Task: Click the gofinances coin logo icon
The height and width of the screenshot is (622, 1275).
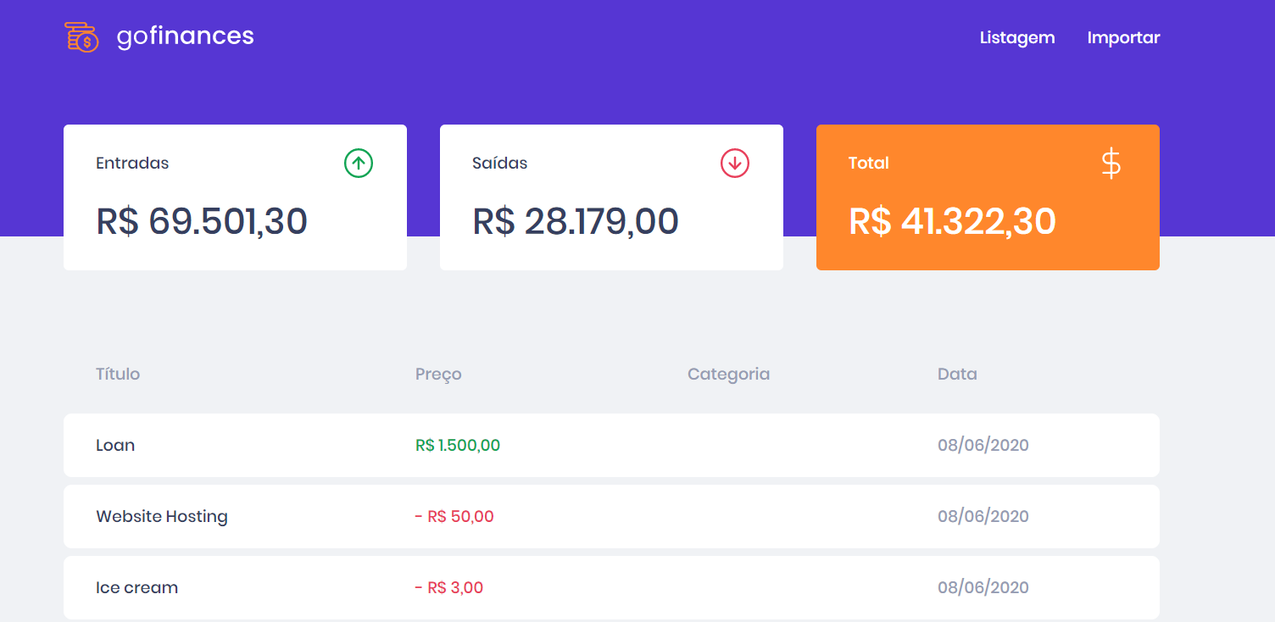Action: 81,36
